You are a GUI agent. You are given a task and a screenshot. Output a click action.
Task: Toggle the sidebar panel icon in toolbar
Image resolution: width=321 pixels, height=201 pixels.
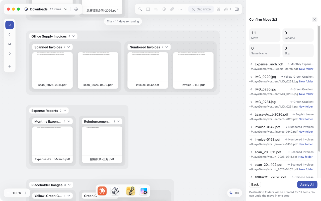[148, 9]
